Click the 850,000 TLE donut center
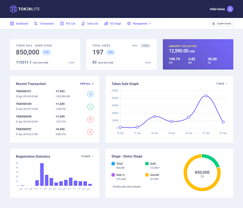Viewport: 243px width, 208px height. point(202,174)
